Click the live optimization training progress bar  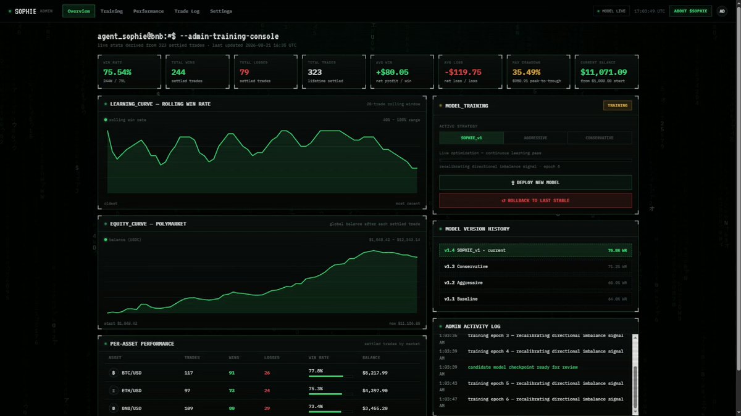pos(535,160)
